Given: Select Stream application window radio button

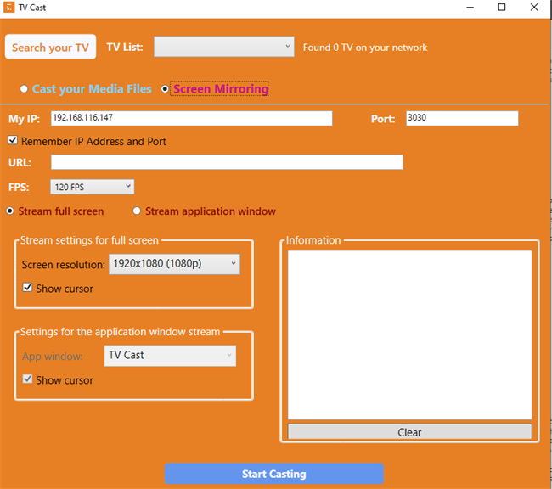Looking at the screenshot, I should coord(137,211).
